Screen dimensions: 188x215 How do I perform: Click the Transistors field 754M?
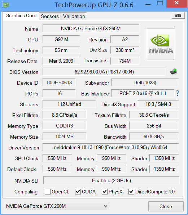tap(125, 61)
